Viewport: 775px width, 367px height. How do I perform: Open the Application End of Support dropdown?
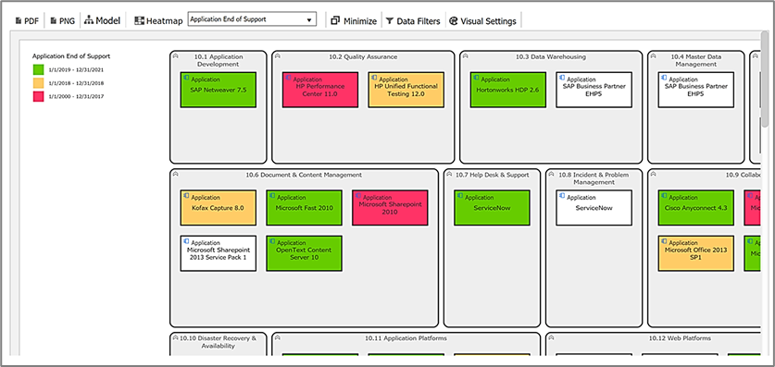(252, 19)
